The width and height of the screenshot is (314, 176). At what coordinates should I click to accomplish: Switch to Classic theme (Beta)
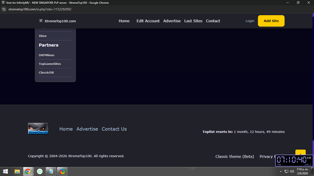pyautogui.click(x=235, y=156)
